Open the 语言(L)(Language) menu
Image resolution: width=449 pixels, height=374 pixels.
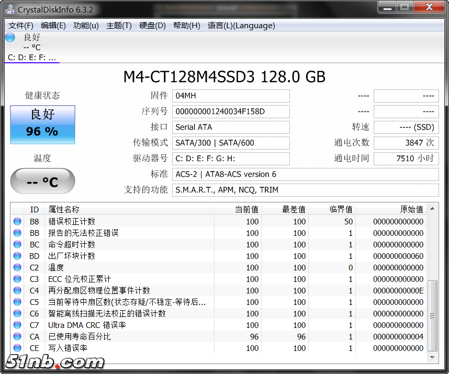[x=241, y=26]
